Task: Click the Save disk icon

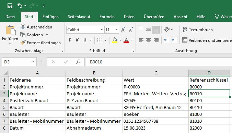Action: (x=10, y=6)
